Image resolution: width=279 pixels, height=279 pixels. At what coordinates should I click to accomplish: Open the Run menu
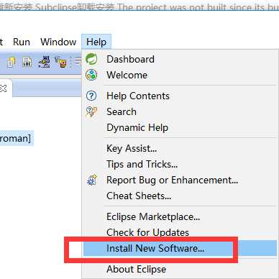[22, 42]
